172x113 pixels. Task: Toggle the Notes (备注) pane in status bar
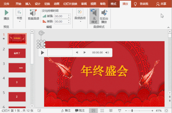coord(66,111)
